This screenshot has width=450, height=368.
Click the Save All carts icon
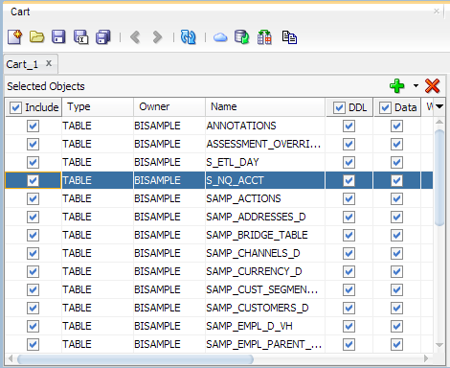click(x=102, y=37)
